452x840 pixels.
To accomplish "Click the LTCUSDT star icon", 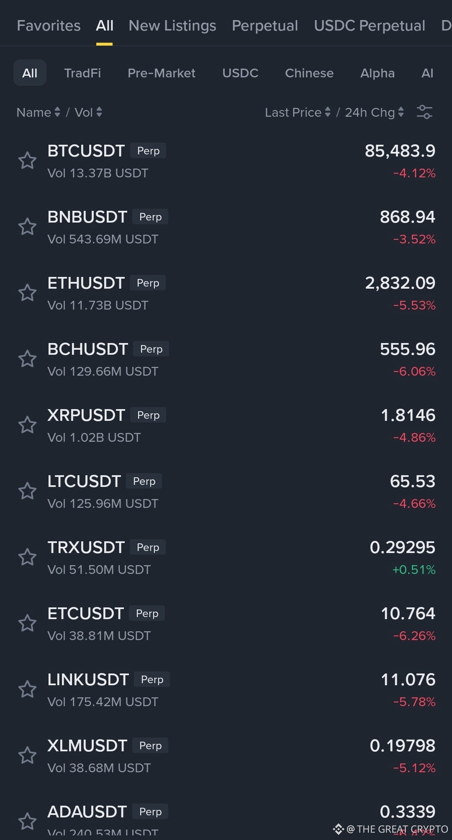I will pos(28,491).
